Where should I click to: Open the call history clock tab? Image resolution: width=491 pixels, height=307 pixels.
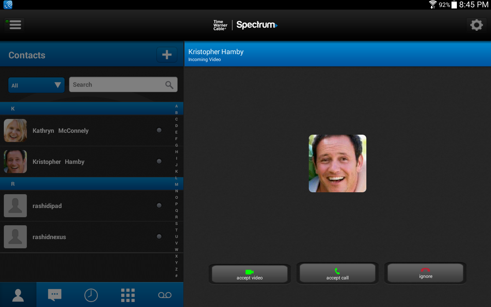pos(91,295)
